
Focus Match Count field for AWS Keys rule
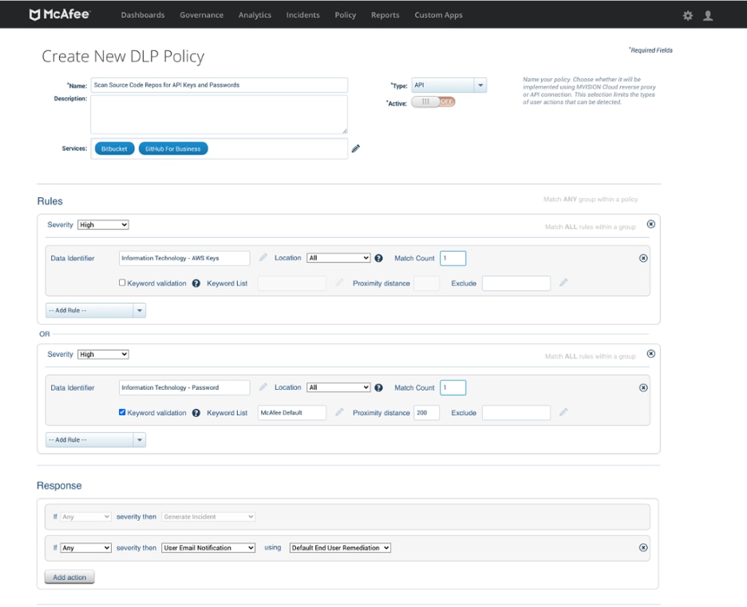pyautogui.click(x=453, y=258)
